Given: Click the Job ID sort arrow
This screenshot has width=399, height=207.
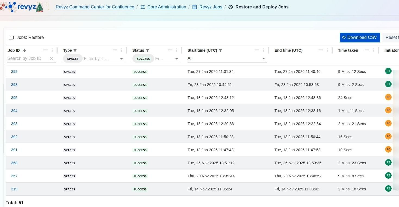Looking at the screenshot, I should pyautogui.click(x=24, y=50).
